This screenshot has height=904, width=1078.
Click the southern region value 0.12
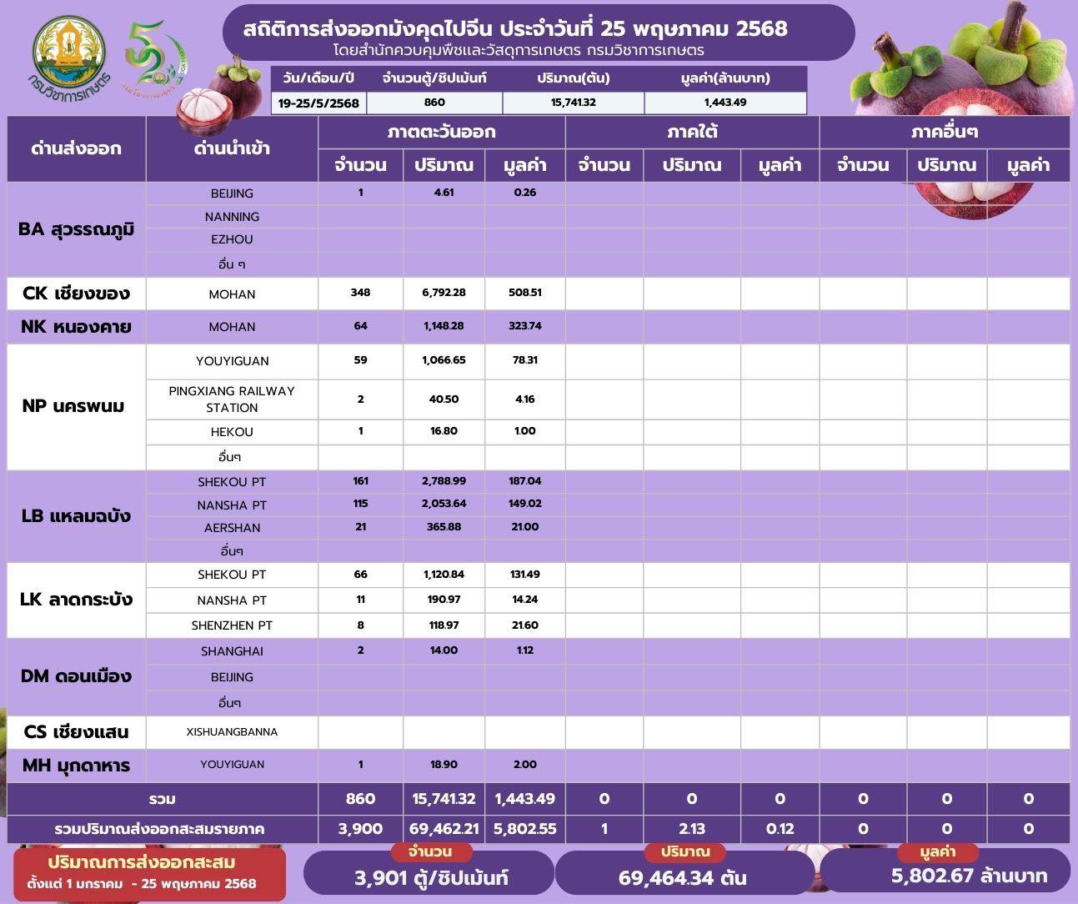pos(780,829)
